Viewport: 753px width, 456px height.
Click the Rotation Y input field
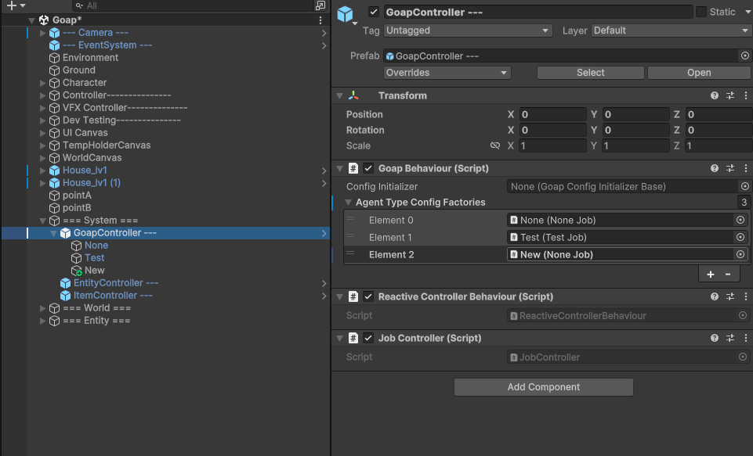(x=635, y=130)
